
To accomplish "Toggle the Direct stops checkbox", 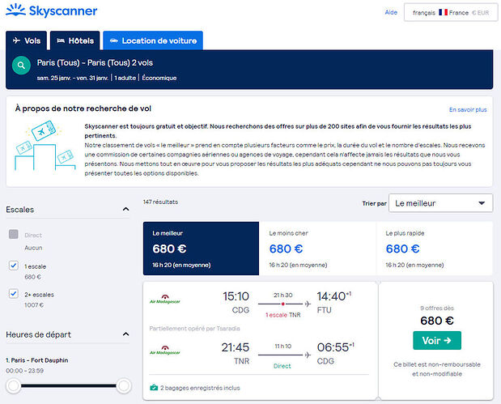I will click(14, 234).
